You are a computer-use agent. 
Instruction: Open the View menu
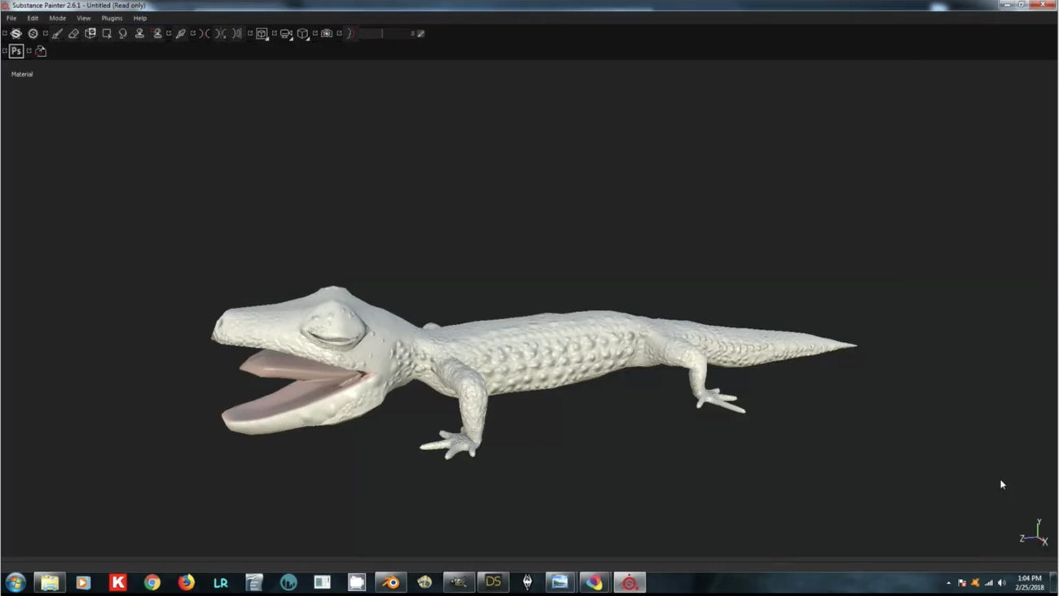coord(83,18)
